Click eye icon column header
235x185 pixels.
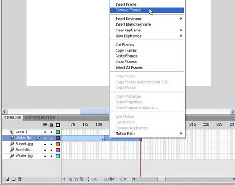[45, 125]
